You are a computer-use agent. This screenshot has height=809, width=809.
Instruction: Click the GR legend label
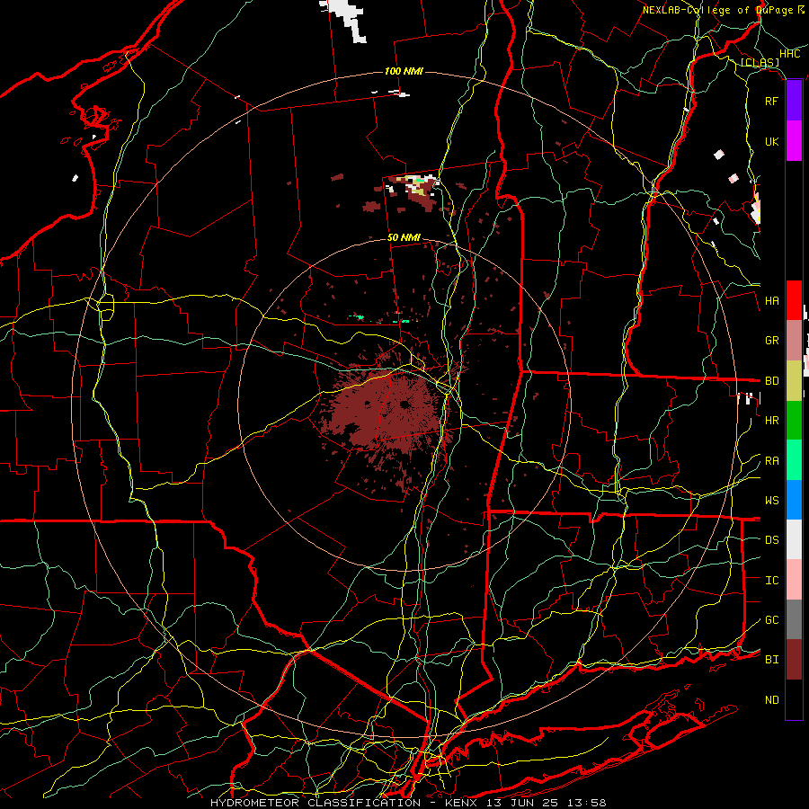[x=772, y=341]
